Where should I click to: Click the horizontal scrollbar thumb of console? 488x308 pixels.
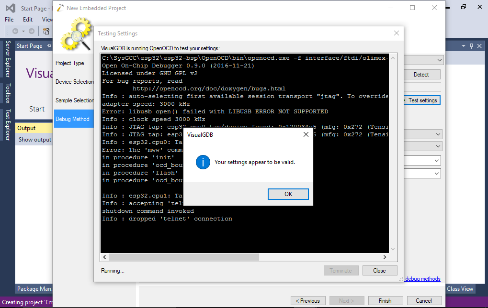(183, 257)
